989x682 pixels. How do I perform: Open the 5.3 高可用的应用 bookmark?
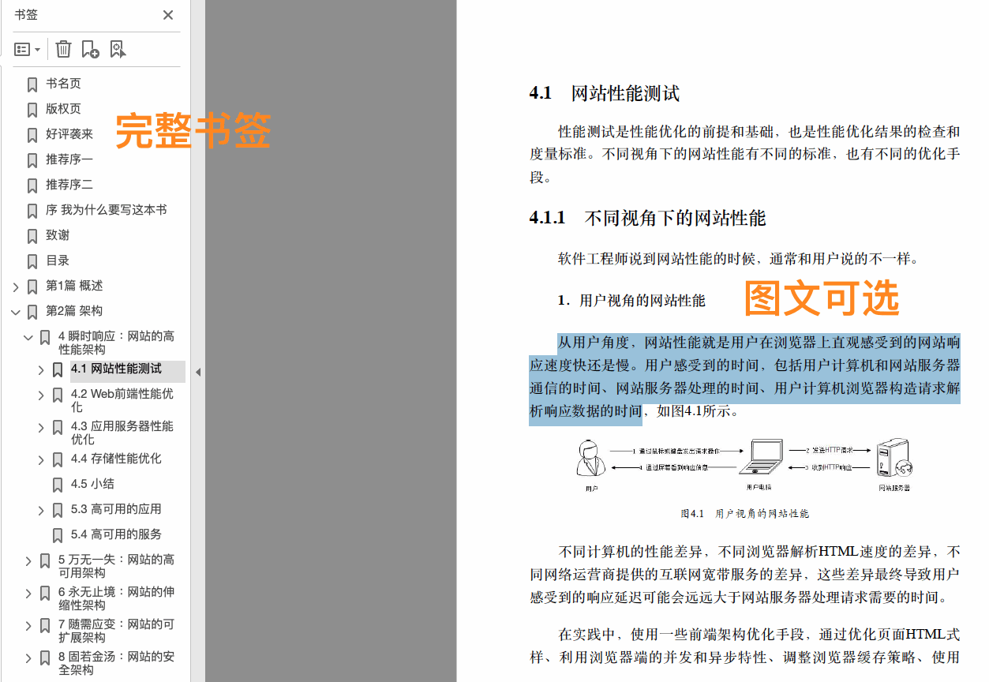coord(107,509)
